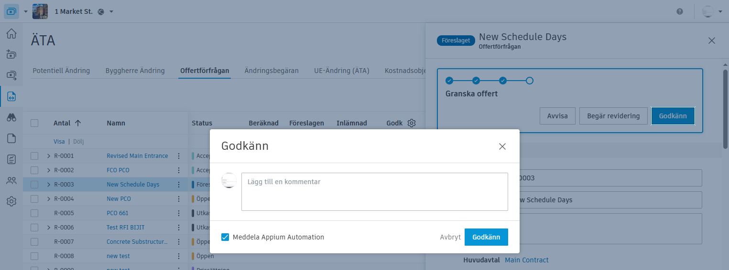Screen dimensions: 729x270
Task: Expand row R-0004 chevron
Action: tap(48, 199)
